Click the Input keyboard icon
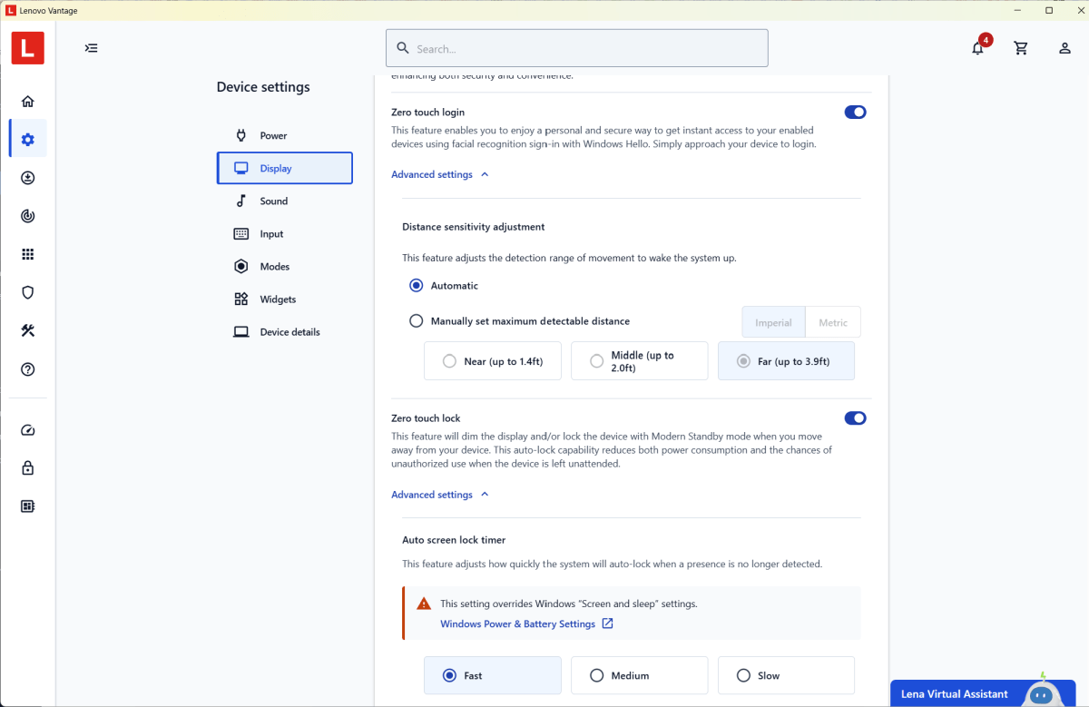 [241, 233]
